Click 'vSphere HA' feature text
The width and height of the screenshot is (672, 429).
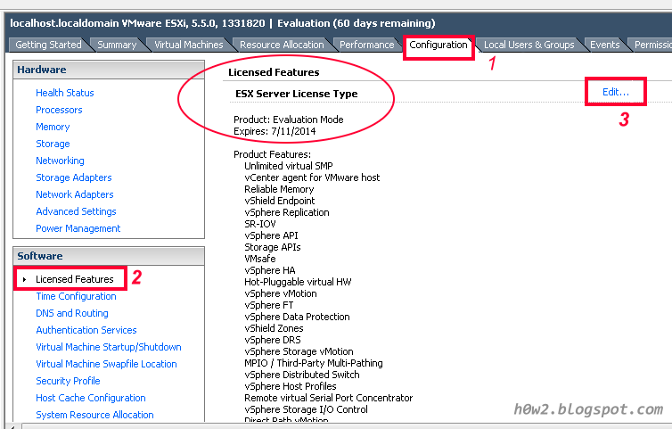tap(269, 270)
